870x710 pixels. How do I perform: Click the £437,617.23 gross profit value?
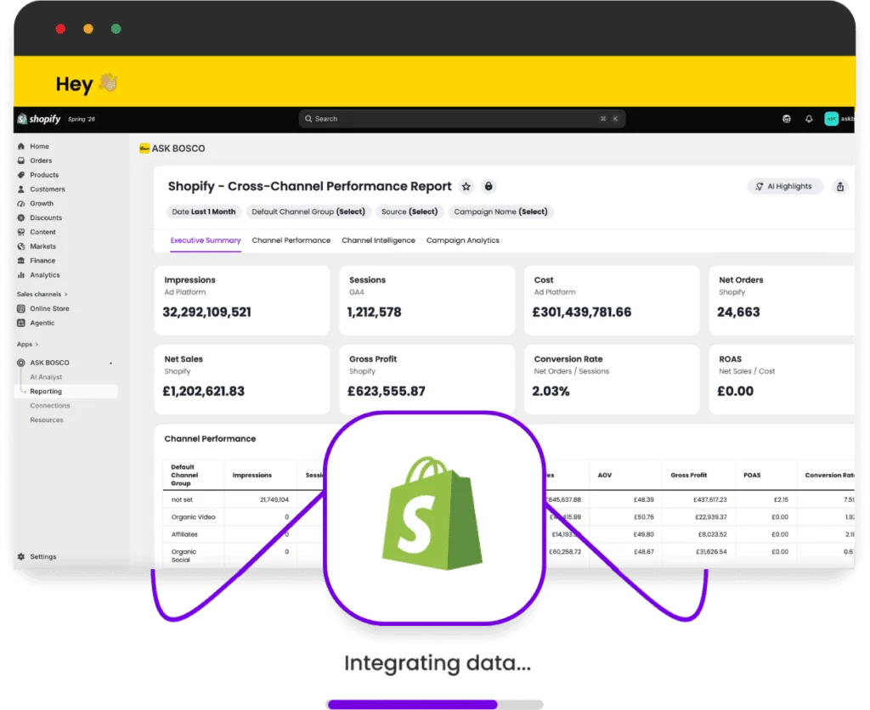point(709,499)
